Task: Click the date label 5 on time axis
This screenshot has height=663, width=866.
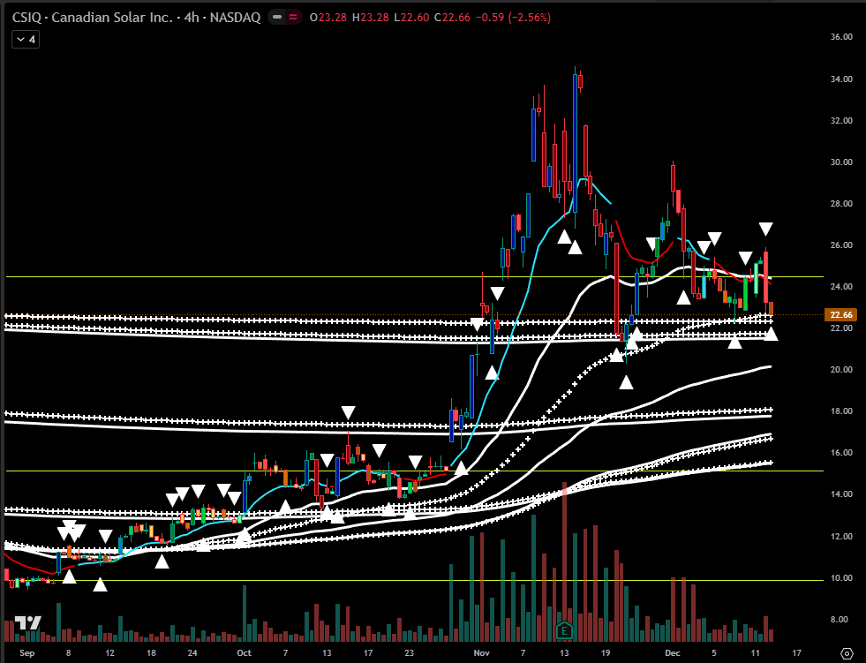Action: pos(713,653)
